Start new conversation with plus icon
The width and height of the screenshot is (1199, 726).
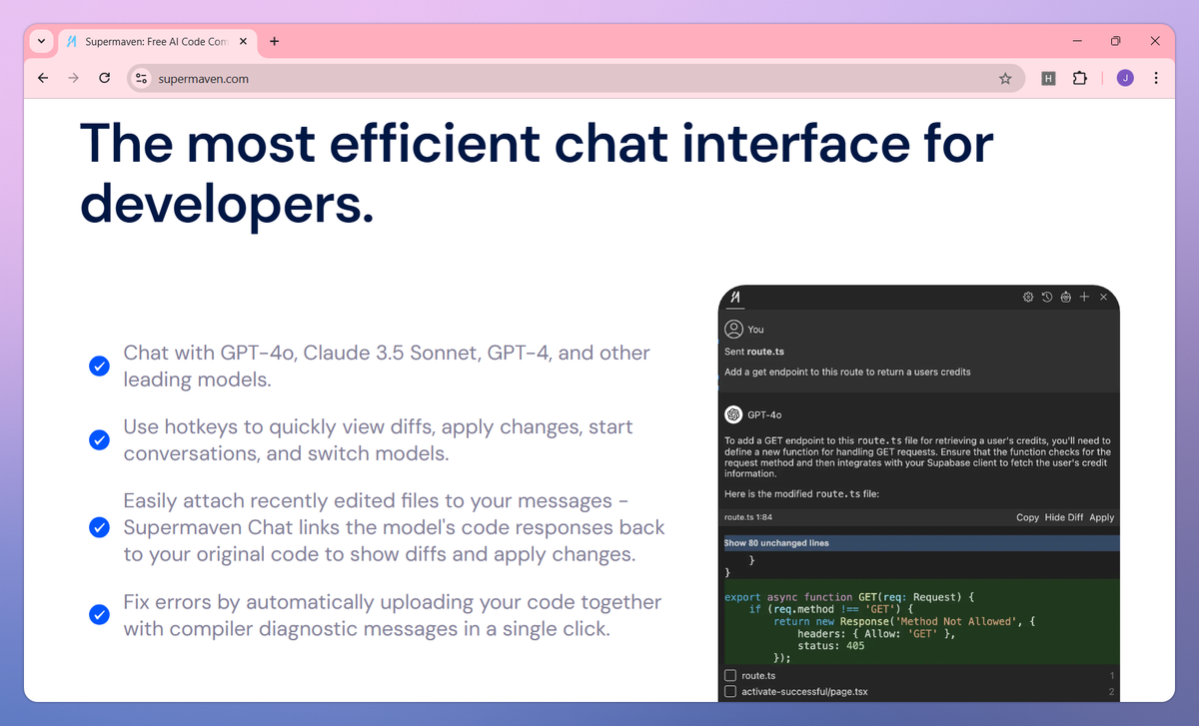pyautogui.click(x=1084, y=297)
